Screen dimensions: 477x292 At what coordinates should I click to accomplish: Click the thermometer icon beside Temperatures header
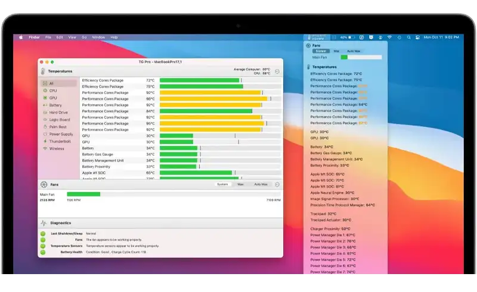coord(43,72)
